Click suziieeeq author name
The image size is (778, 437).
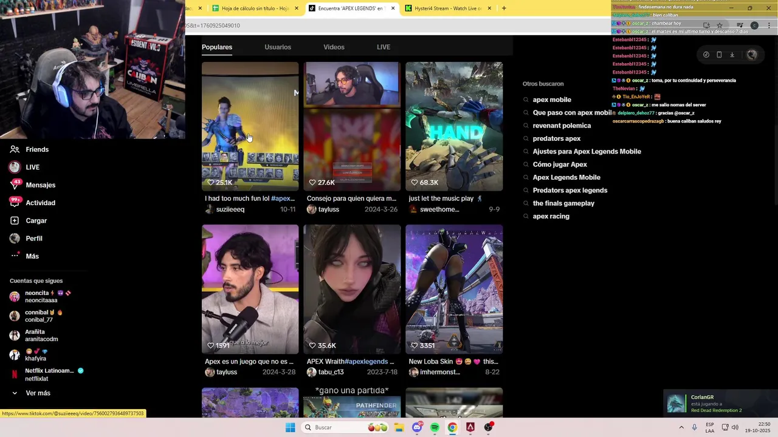pos(230,209)
